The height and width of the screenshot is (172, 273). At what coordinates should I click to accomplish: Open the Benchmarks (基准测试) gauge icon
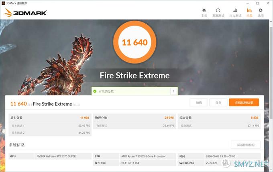pyautogui.click(x=218, y=10)
